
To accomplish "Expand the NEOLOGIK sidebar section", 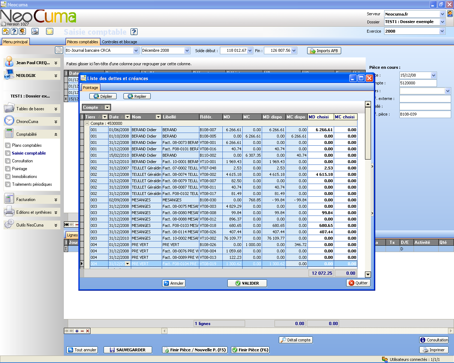I will (x=56, y=76).
